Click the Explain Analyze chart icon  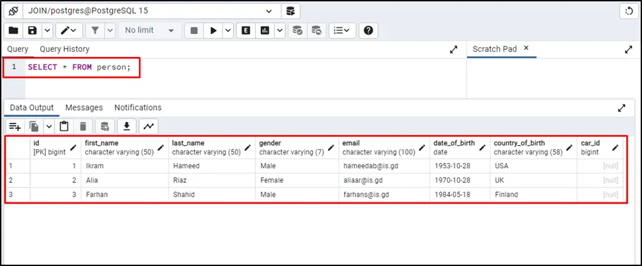[266, 30]
